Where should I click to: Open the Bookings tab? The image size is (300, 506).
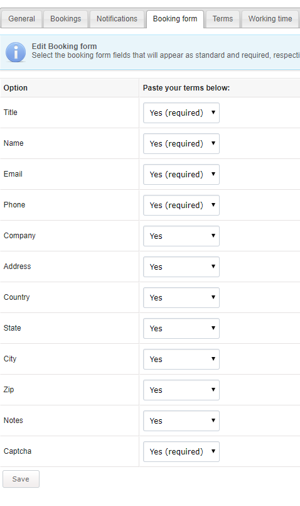tap(66, 19)
